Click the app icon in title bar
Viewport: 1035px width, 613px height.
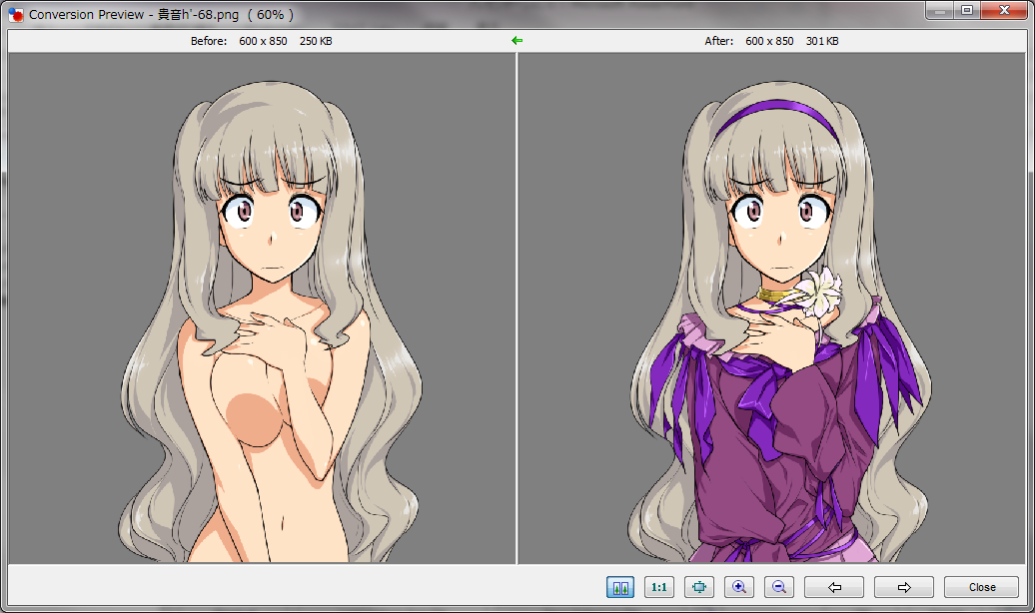pyautogui.click(x=16, y=14)
